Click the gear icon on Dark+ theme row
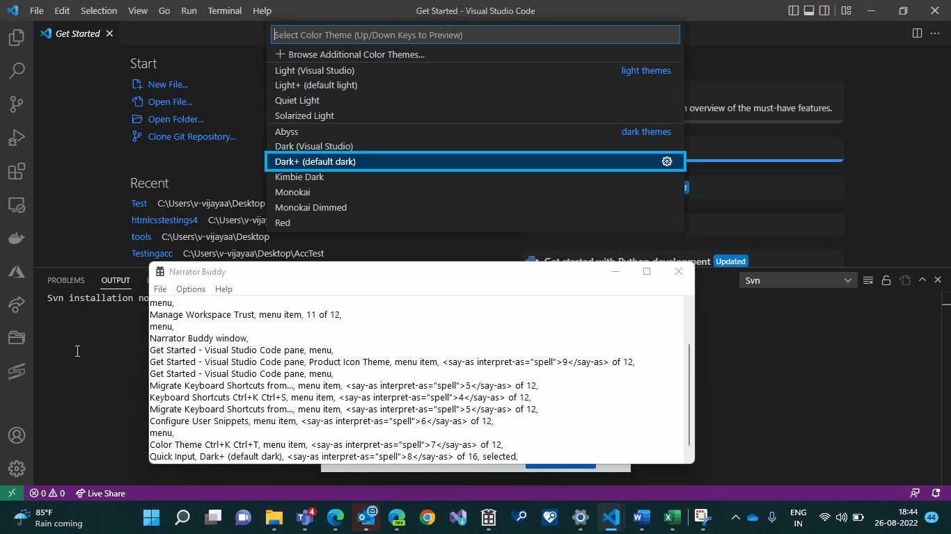 (x=667, y=161)
